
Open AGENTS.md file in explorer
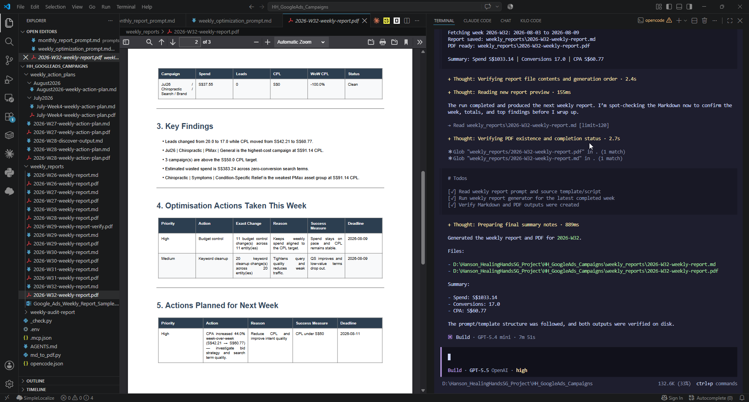69,346
